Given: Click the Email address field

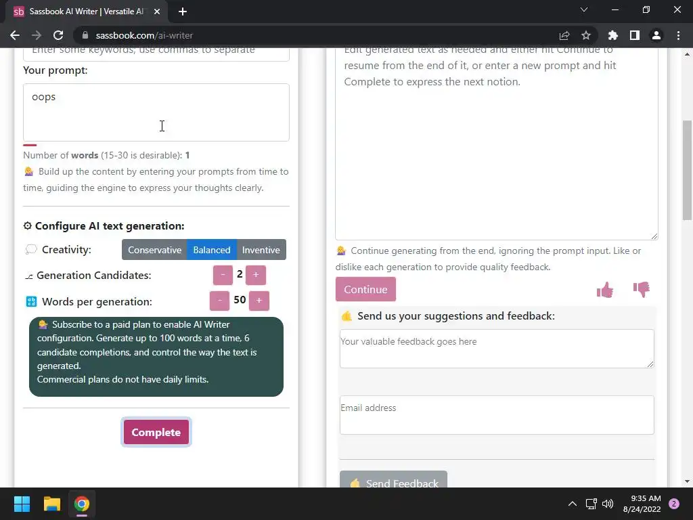Looking at the screenshot, I should click(x=497, y=415).
